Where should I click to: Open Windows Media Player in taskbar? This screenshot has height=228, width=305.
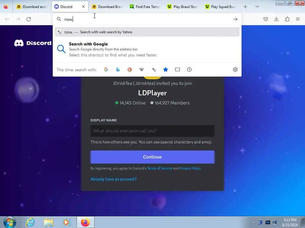66,222
